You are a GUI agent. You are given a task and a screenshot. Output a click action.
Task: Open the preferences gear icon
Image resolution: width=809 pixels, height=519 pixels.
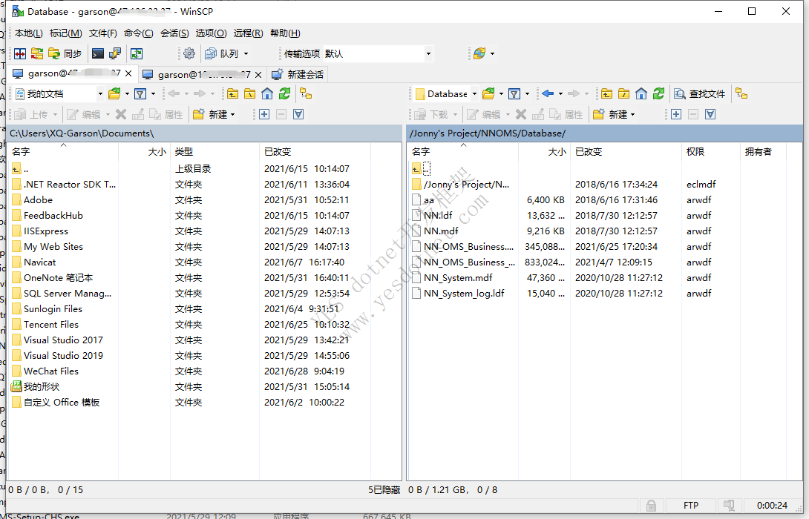click(189, 53)
